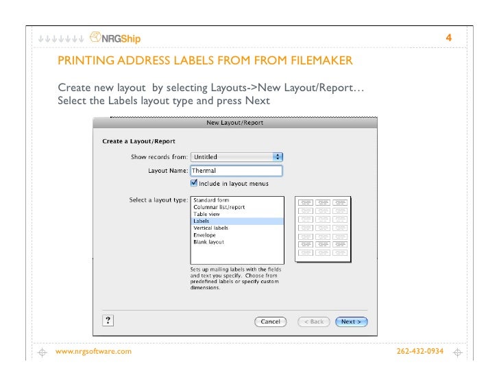Open the www.nrgsoftware.com link

pyautogui.click(x=93, y=351)
